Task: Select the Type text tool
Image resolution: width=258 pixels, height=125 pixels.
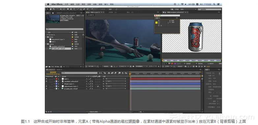Action: 74,9
